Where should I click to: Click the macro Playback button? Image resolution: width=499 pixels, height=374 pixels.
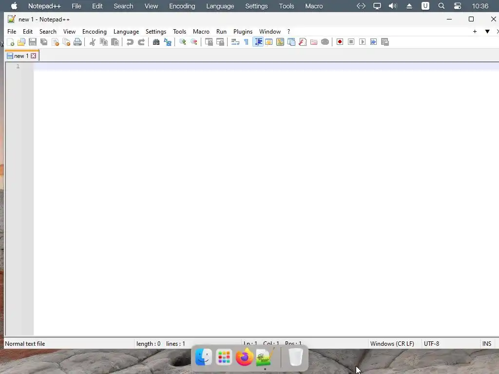tap(362, 42)
